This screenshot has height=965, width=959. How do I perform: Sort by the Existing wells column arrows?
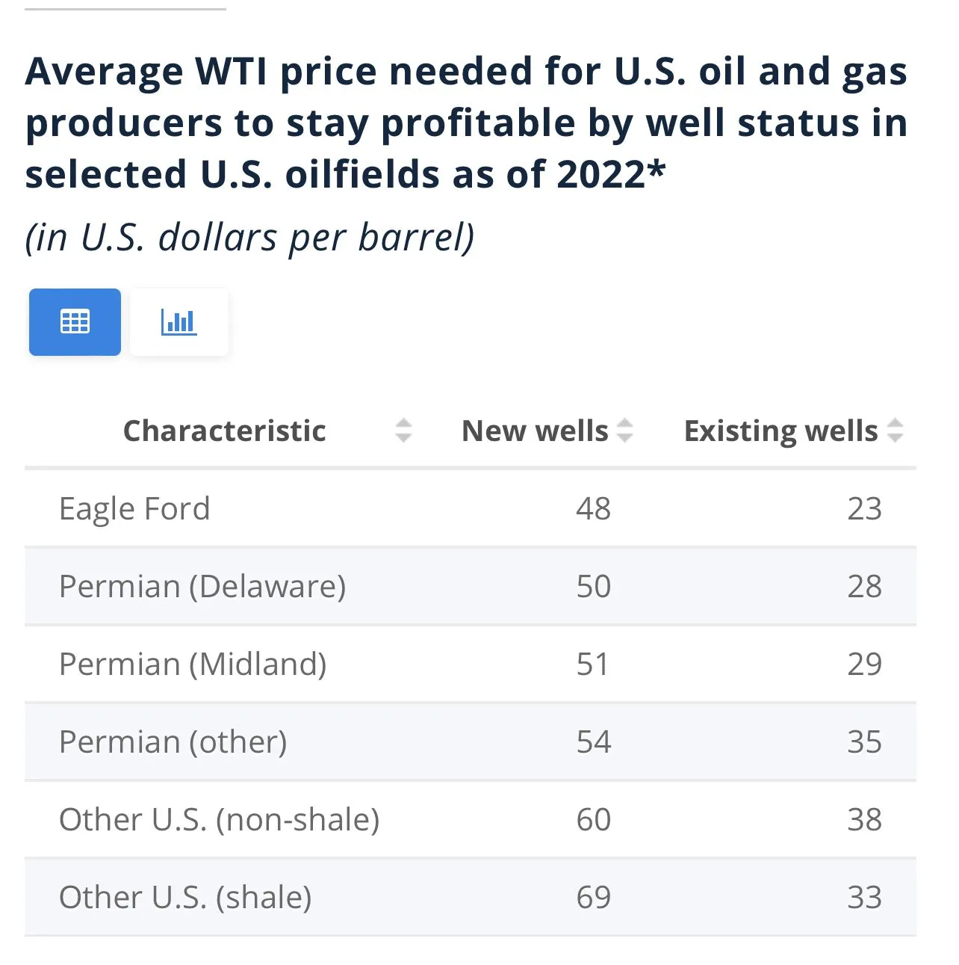coord(895,431)
